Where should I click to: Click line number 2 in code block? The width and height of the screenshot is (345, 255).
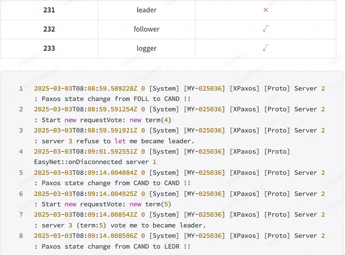pos(21,109)
